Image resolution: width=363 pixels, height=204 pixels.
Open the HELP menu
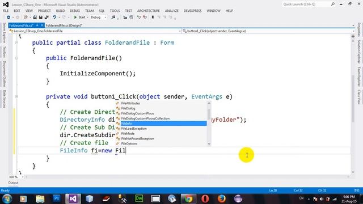tap(229, 11)
